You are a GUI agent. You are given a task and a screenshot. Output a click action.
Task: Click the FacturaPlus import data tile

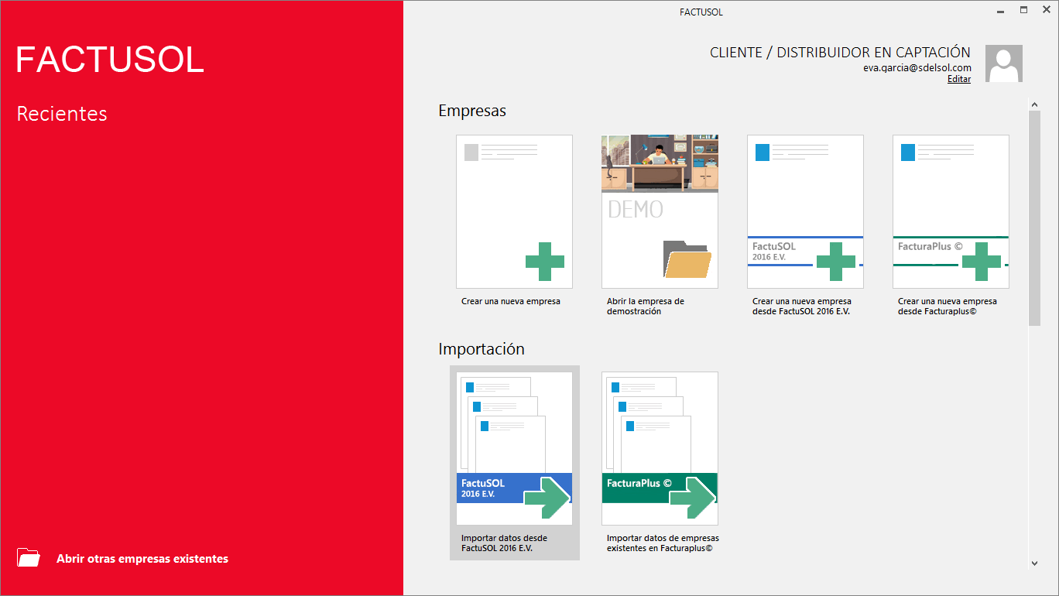(660, 448)
